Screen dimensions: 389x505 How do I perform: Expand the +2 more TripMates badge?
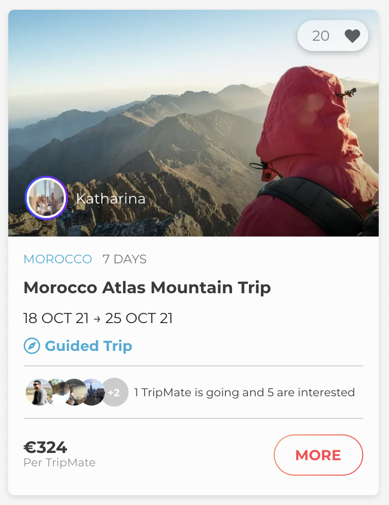coord(114,393)
